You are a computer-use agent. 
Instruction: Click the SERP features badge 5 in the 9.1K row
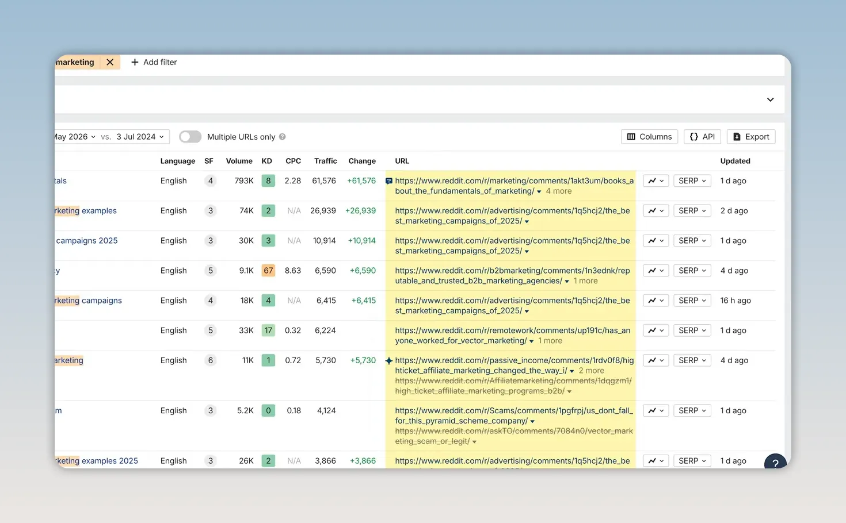(x=211, y=271)
